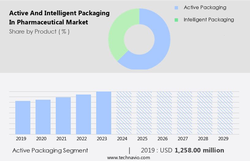
Task: Click the hatched forecast bar for 2029
Action: pyautogui.click(x=225, y=113)
